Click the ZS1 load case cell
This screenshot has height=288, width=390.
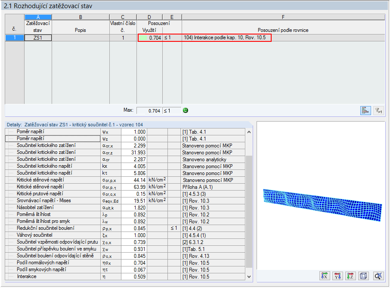coord(38,38)
